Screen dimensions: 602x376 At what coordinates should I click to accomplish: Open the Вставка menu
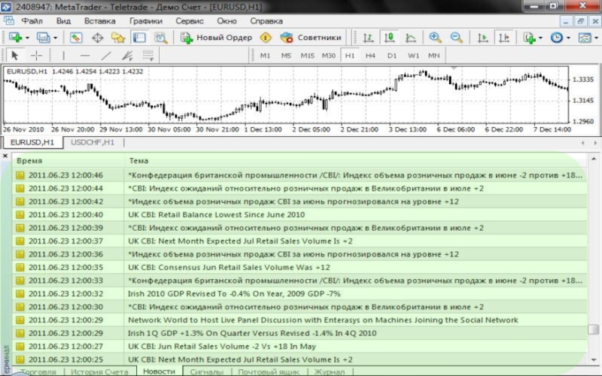tap(100, 21)
